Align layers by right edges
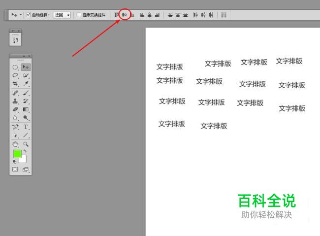The image size is (320, 236). click(x=157, y=15)
